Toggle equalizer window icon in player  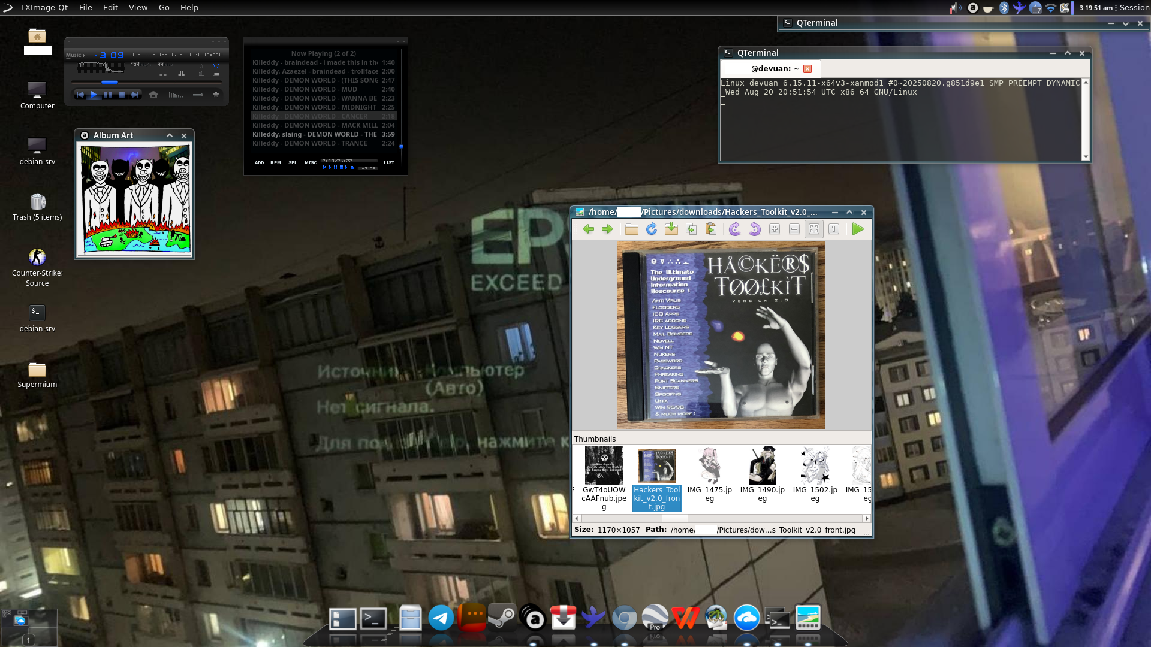(201, 74)
